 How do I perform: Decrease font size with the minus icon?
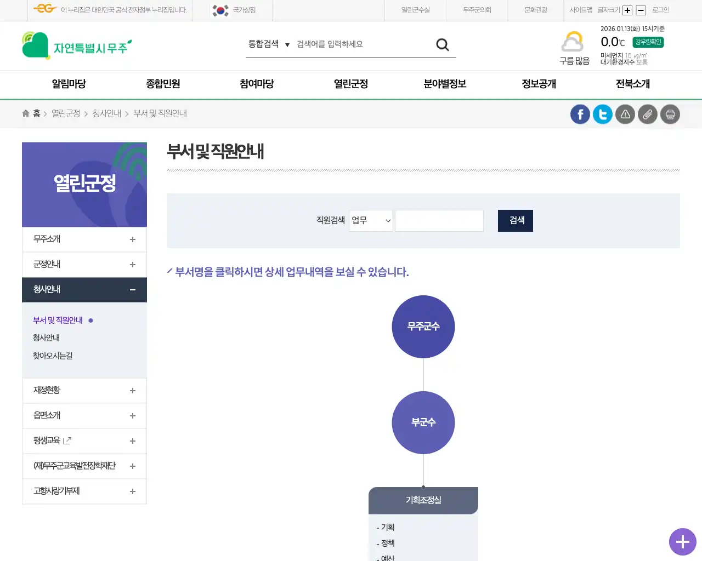point(639,10)
